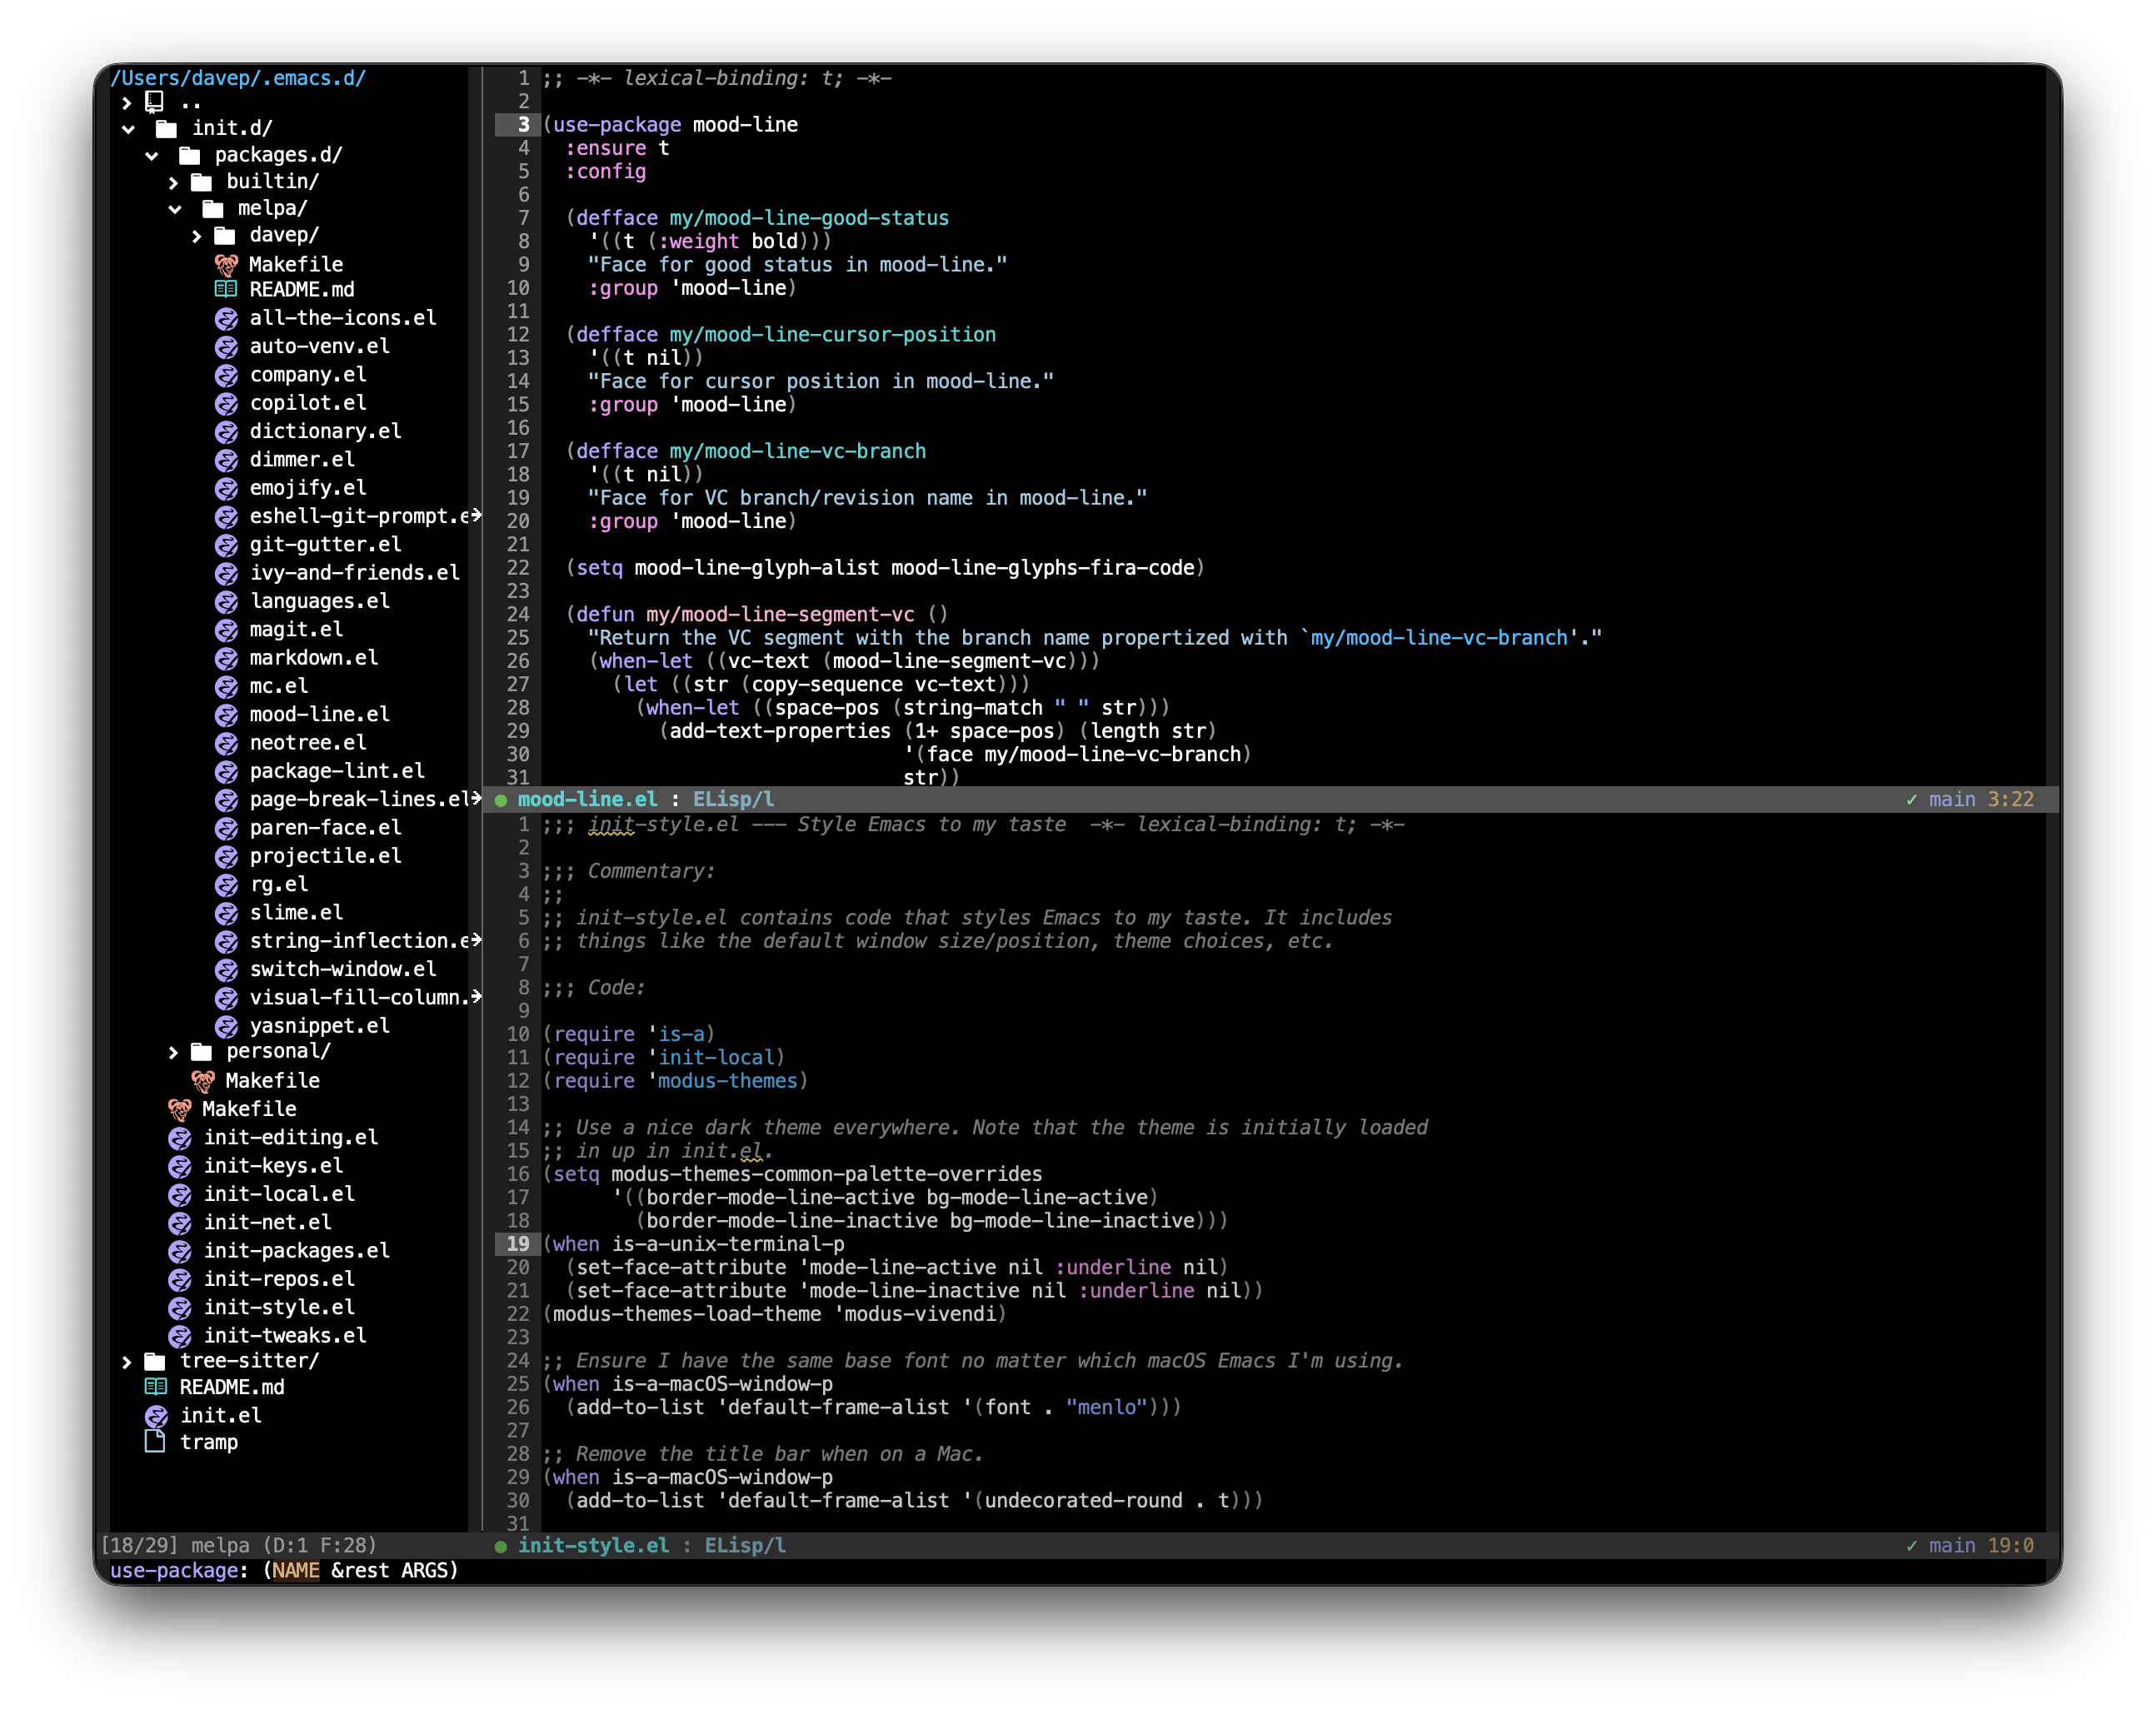
Task: Click mood-line.el buffer name in mode line
Action: (587, 800)
